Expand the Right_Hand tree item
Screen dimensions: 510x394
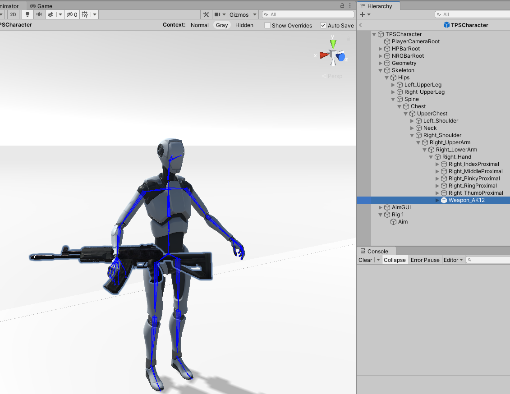pyautogui.click(x=431, y=156)
